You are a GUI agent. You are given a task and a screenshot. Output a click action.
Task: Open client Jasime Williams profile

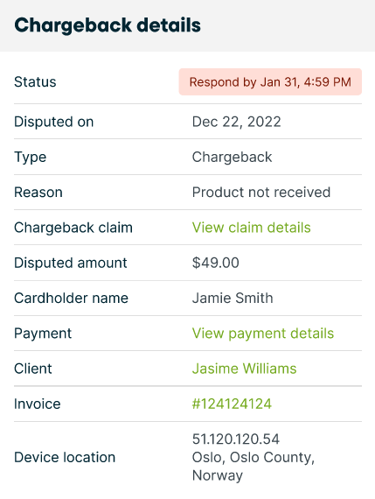(x=245, y=369)
